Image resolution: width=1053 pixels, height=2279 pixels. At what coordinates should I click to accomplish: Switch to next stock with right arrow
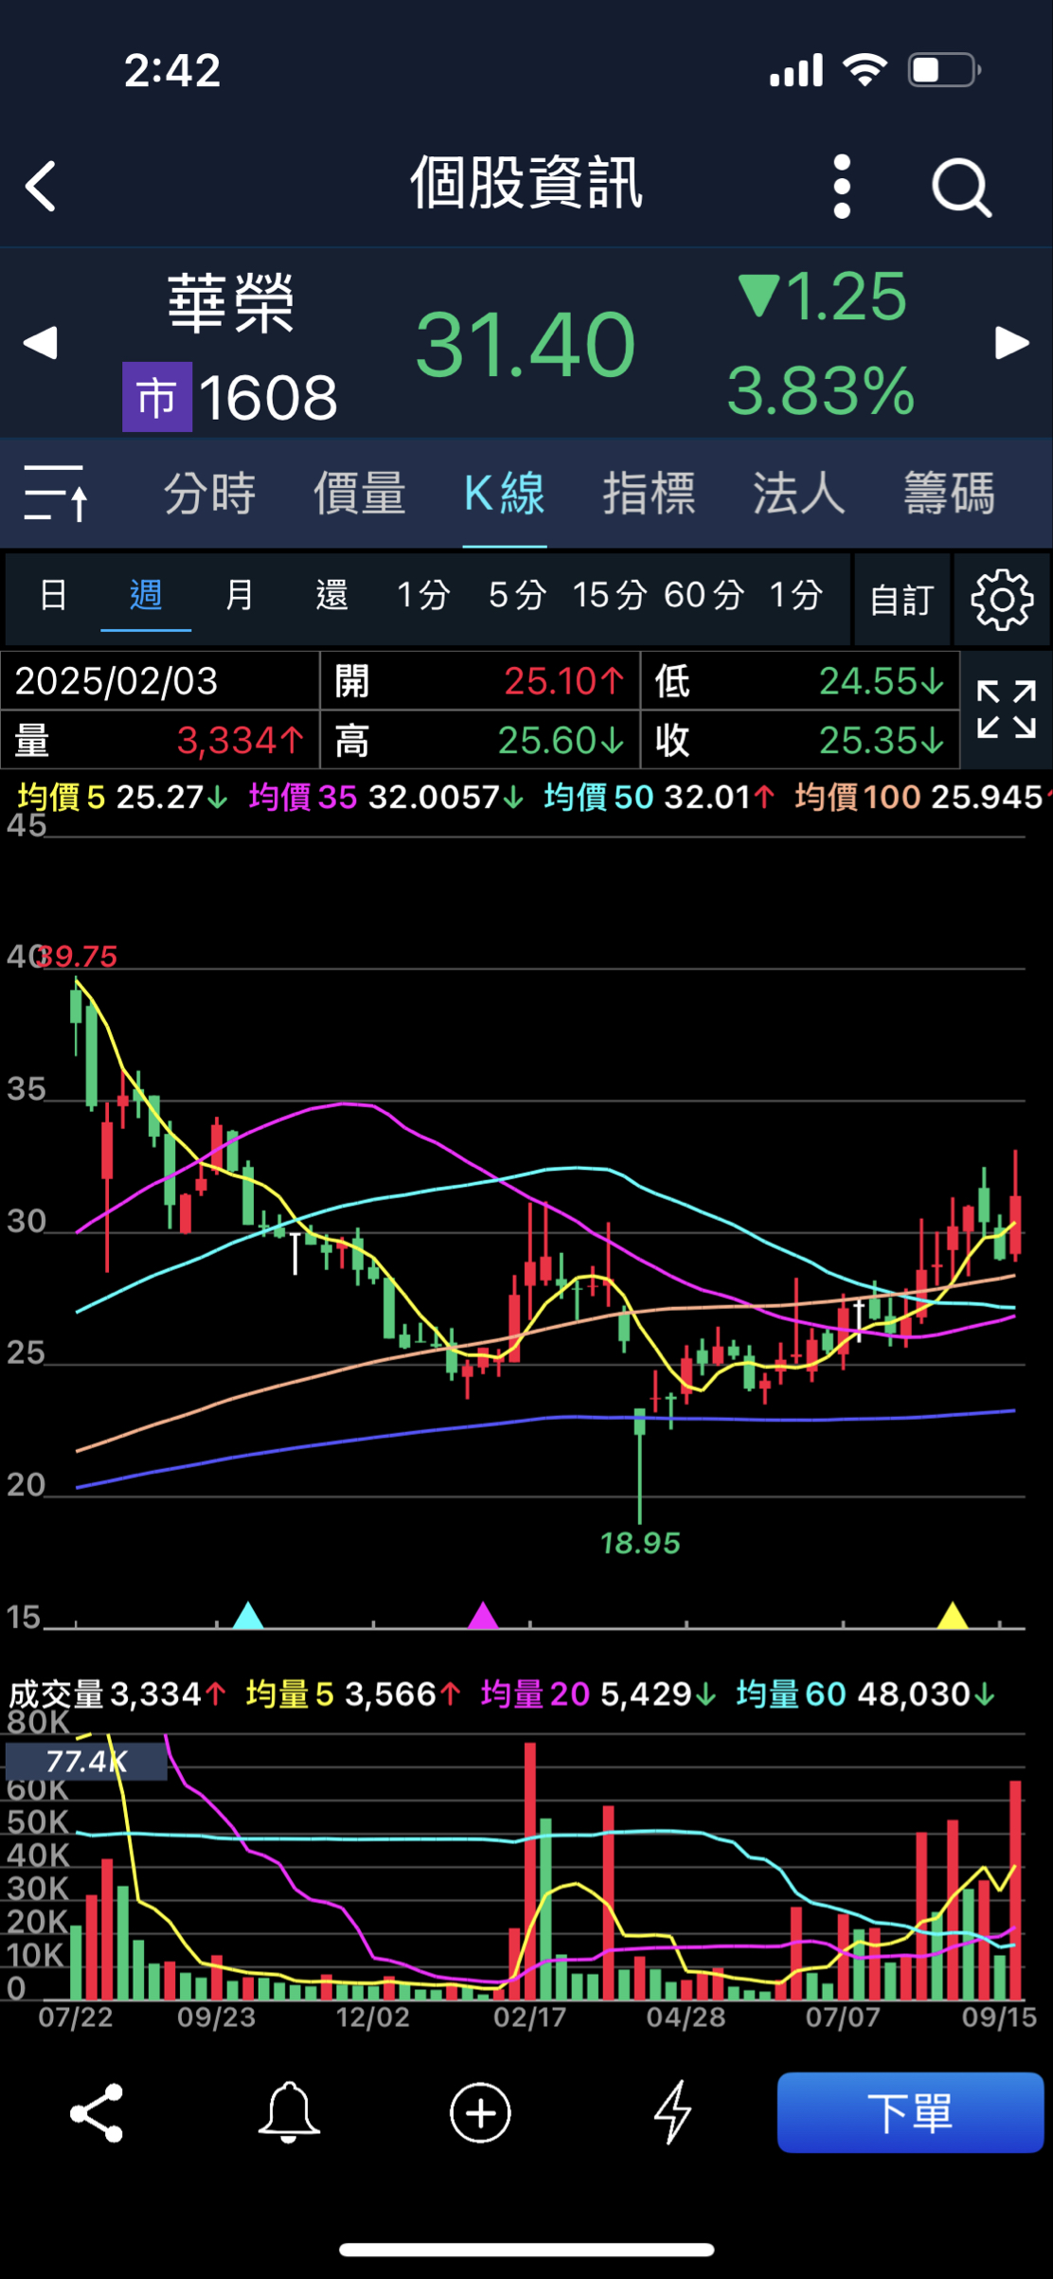point(1012,343)
